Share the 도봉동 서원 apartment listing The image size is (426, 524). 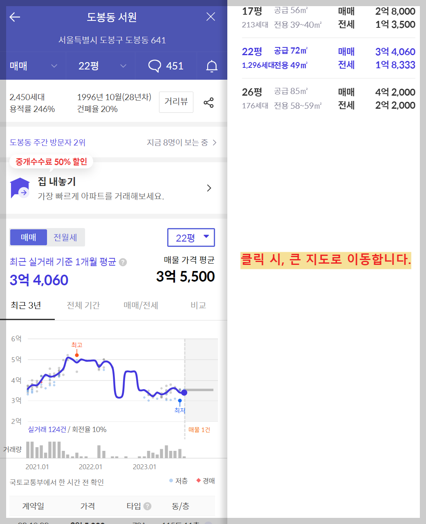[209, 103]
